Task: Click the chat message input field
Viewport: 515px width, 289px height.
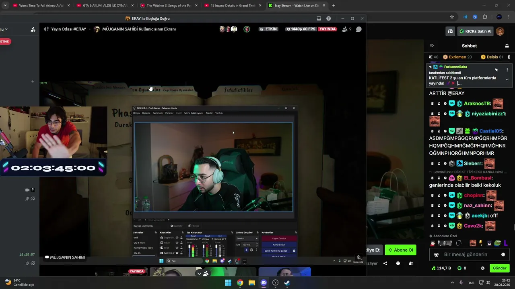Action: pyautogui.click(x=469, y=254)
